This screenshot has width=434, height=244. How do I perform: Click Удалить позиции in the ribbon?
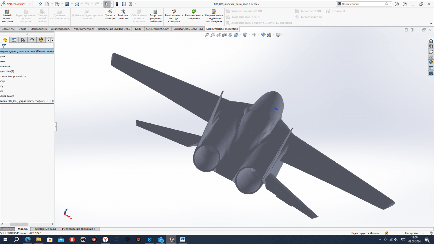point(110,15)
